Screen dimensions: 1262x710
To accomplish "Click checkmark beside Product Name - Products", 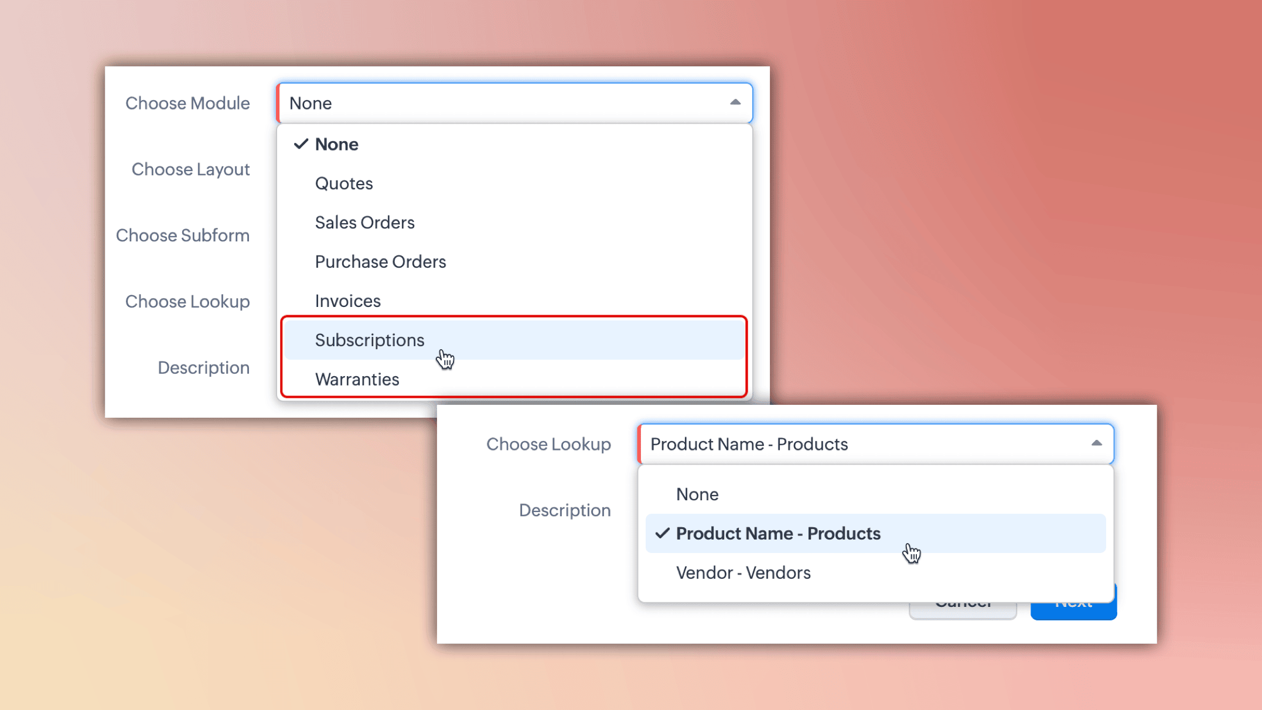I will pyautogui.click(x=662, y=534).
